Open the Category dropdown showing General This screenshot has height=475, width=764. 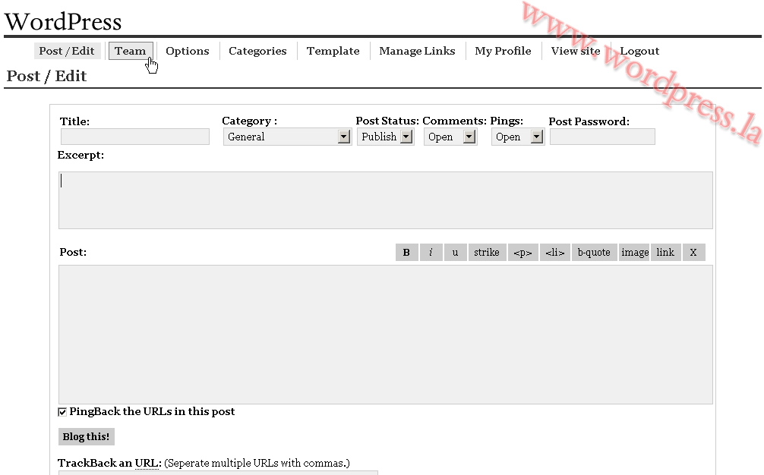(287, 137)
